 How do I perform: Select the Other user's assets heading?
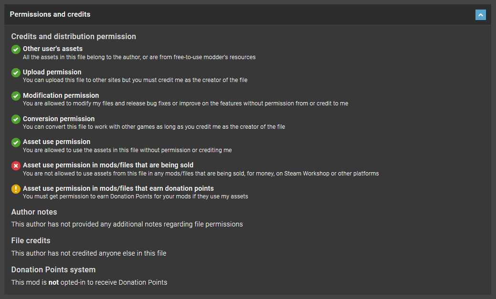[x=53, y=49]
